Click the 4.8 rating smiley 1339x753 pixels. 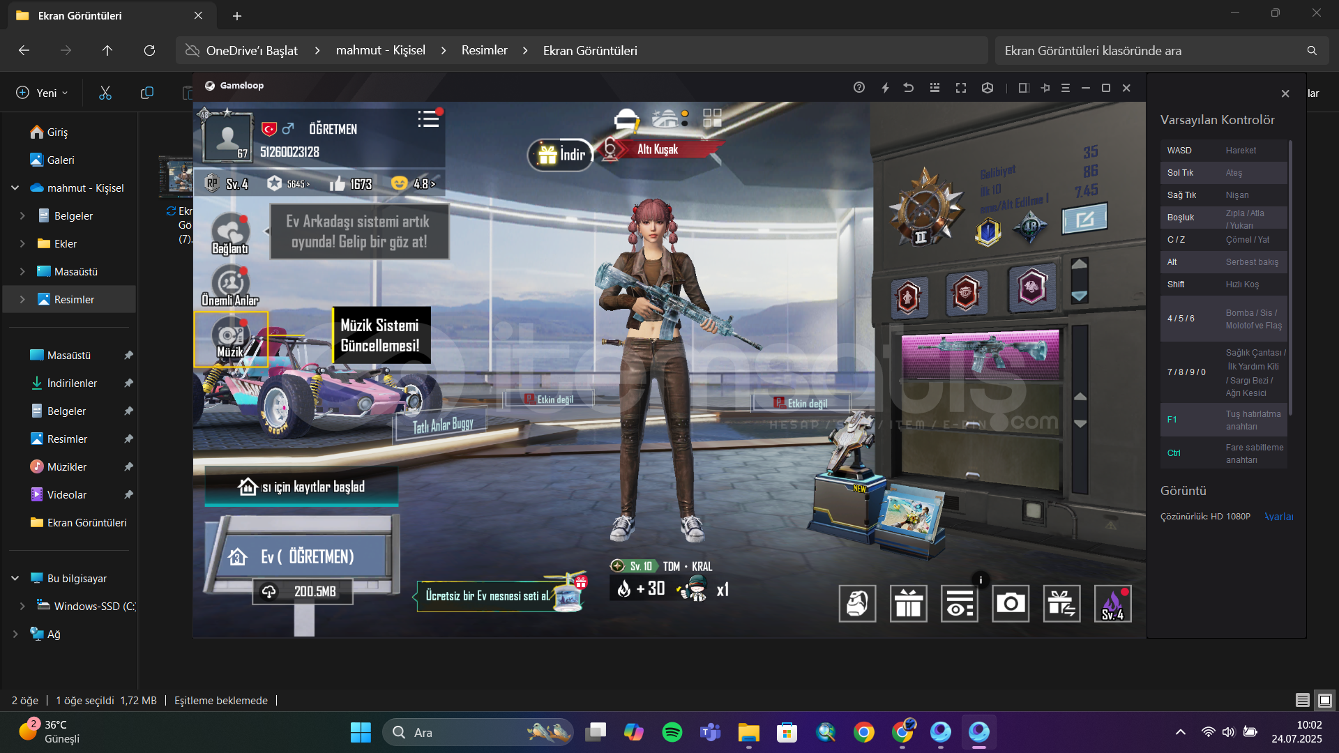[414, 183]
